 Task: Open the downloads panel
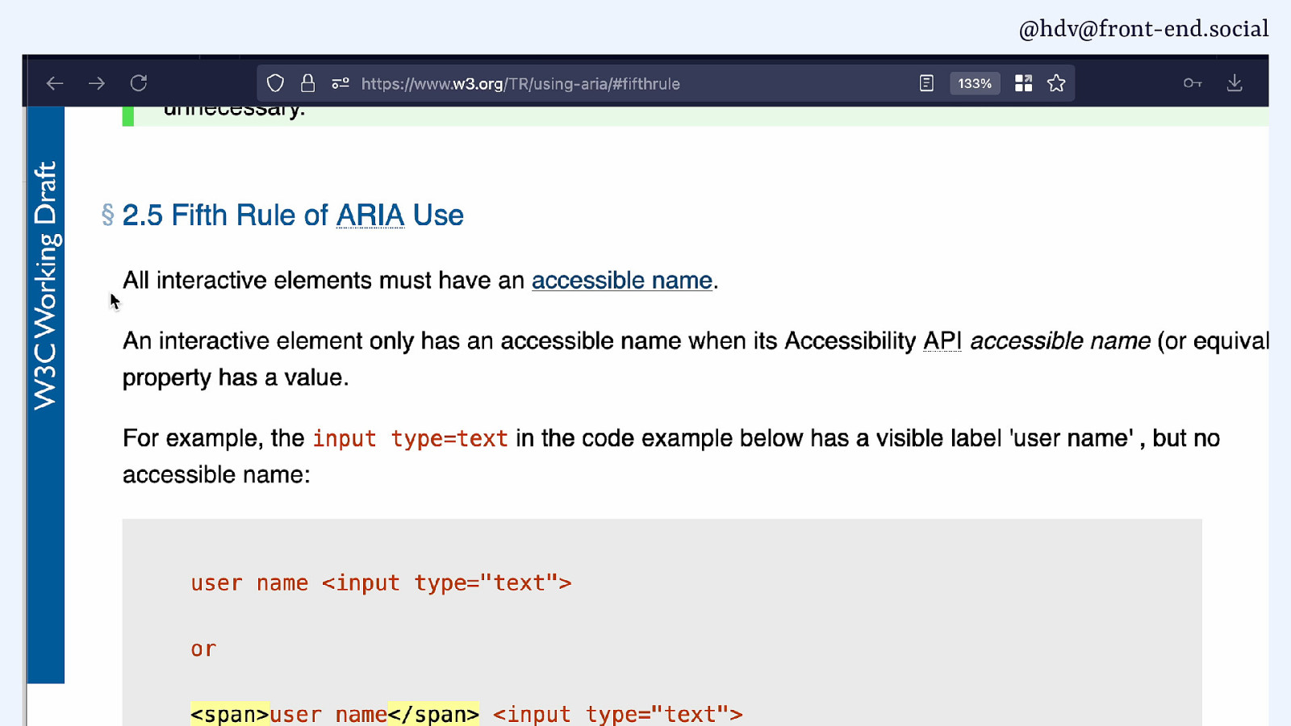(1235, 83)
